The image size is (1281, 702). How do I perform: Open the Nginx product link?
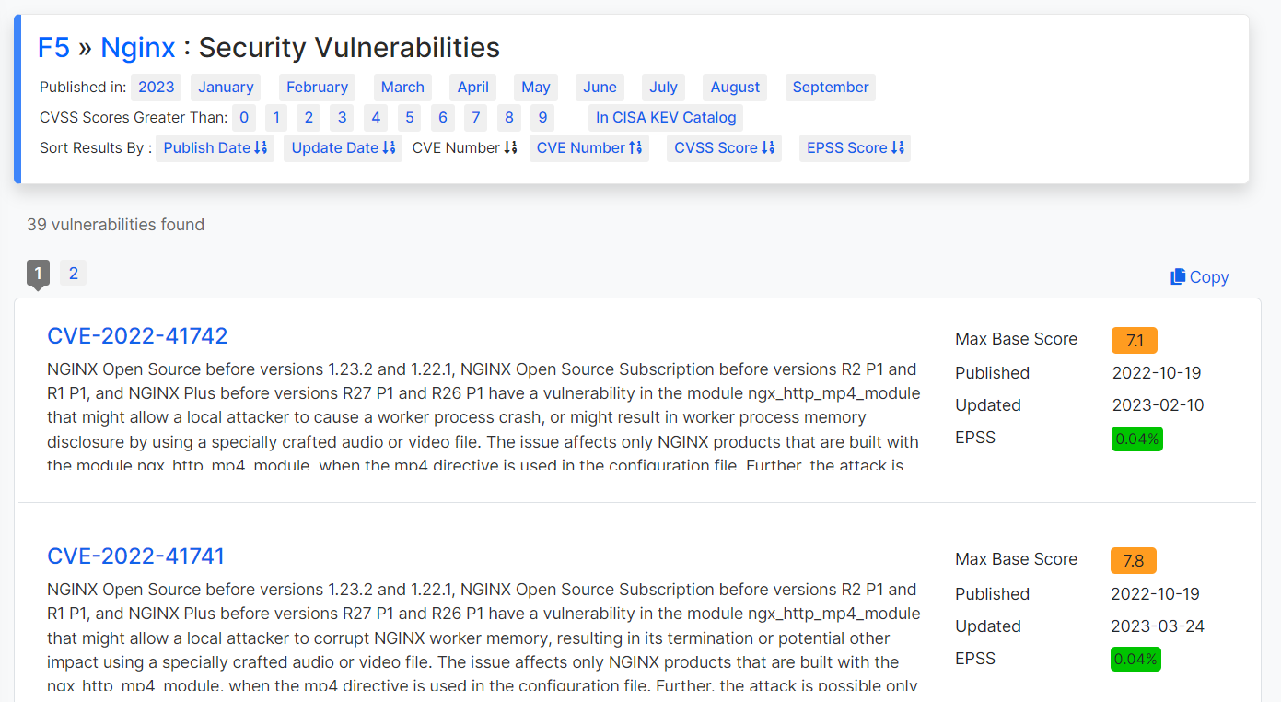138,47
